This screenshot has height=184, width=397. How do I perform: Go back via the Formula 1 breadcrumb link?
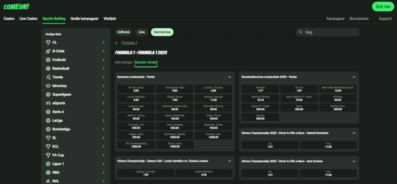[x=129, y=43]
